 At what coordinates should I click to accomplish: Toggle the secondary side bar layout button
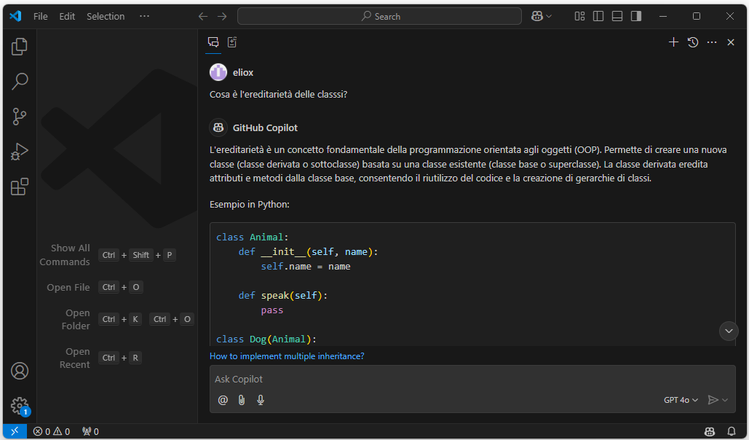[x=636, y=16]
